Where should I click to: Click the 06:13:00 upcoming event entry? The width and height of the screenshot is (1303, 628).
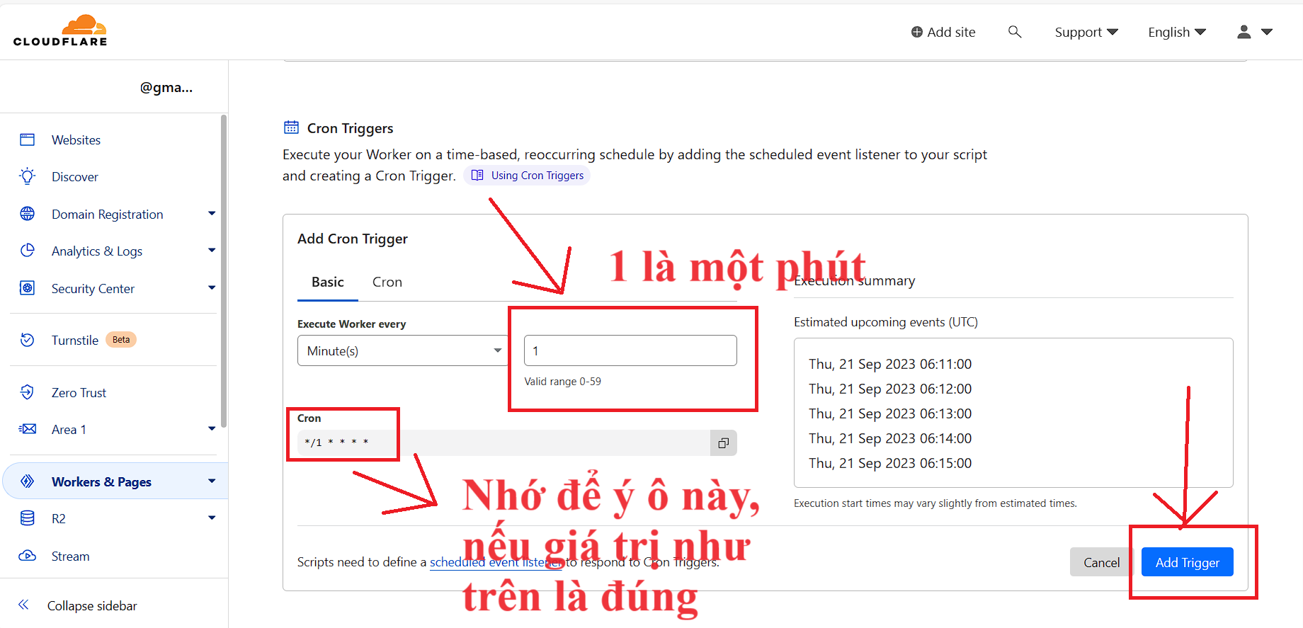[890, 413]
